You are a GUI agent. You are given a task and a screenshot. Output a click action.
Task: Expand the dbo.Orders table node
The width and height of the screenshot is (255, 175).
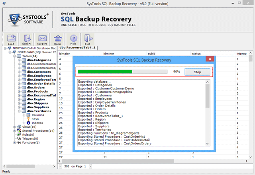click(19, 87)
